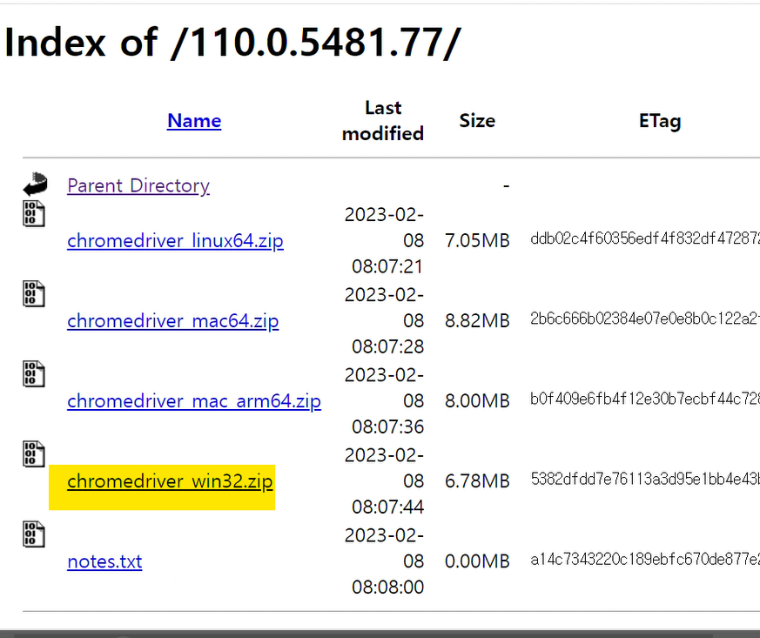Image resolution: width=760 pixels, height=638 pixels.
Task: Click the ETag starting with ddb02c4f
Action: tap(645, 238)
